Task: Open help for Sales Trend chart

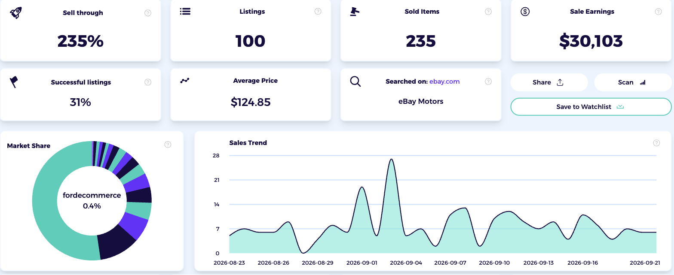Action: 656,143
